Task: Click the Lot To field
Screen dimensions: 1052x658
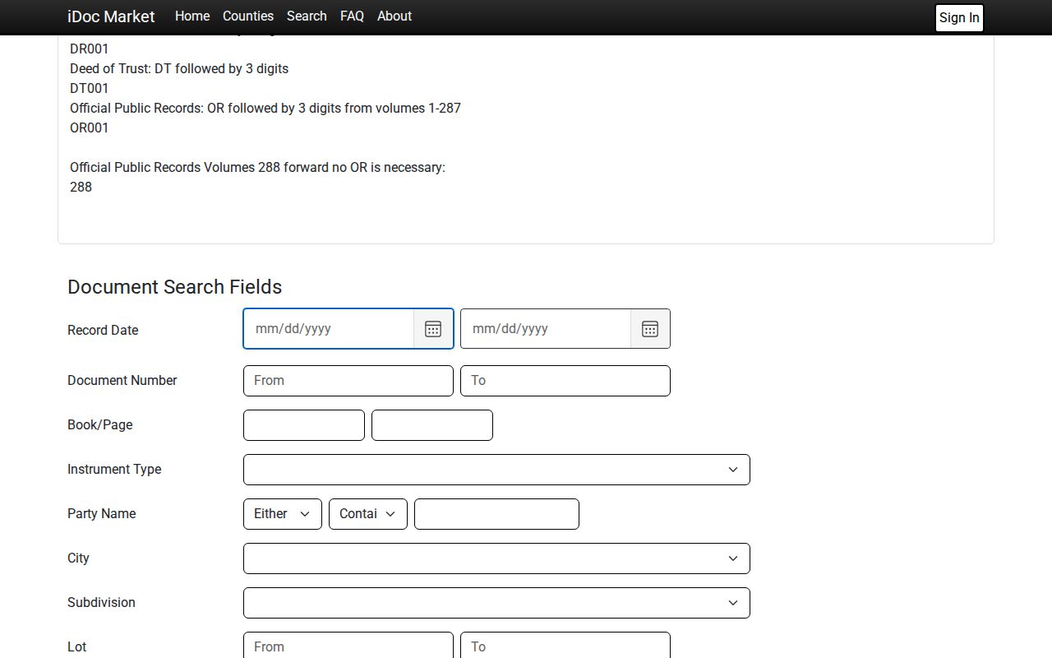Action: coord(565,646)
